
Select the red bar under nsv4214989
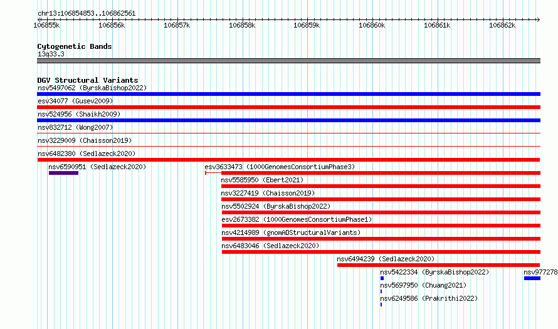pyautogui.click(x=381, y=239)
